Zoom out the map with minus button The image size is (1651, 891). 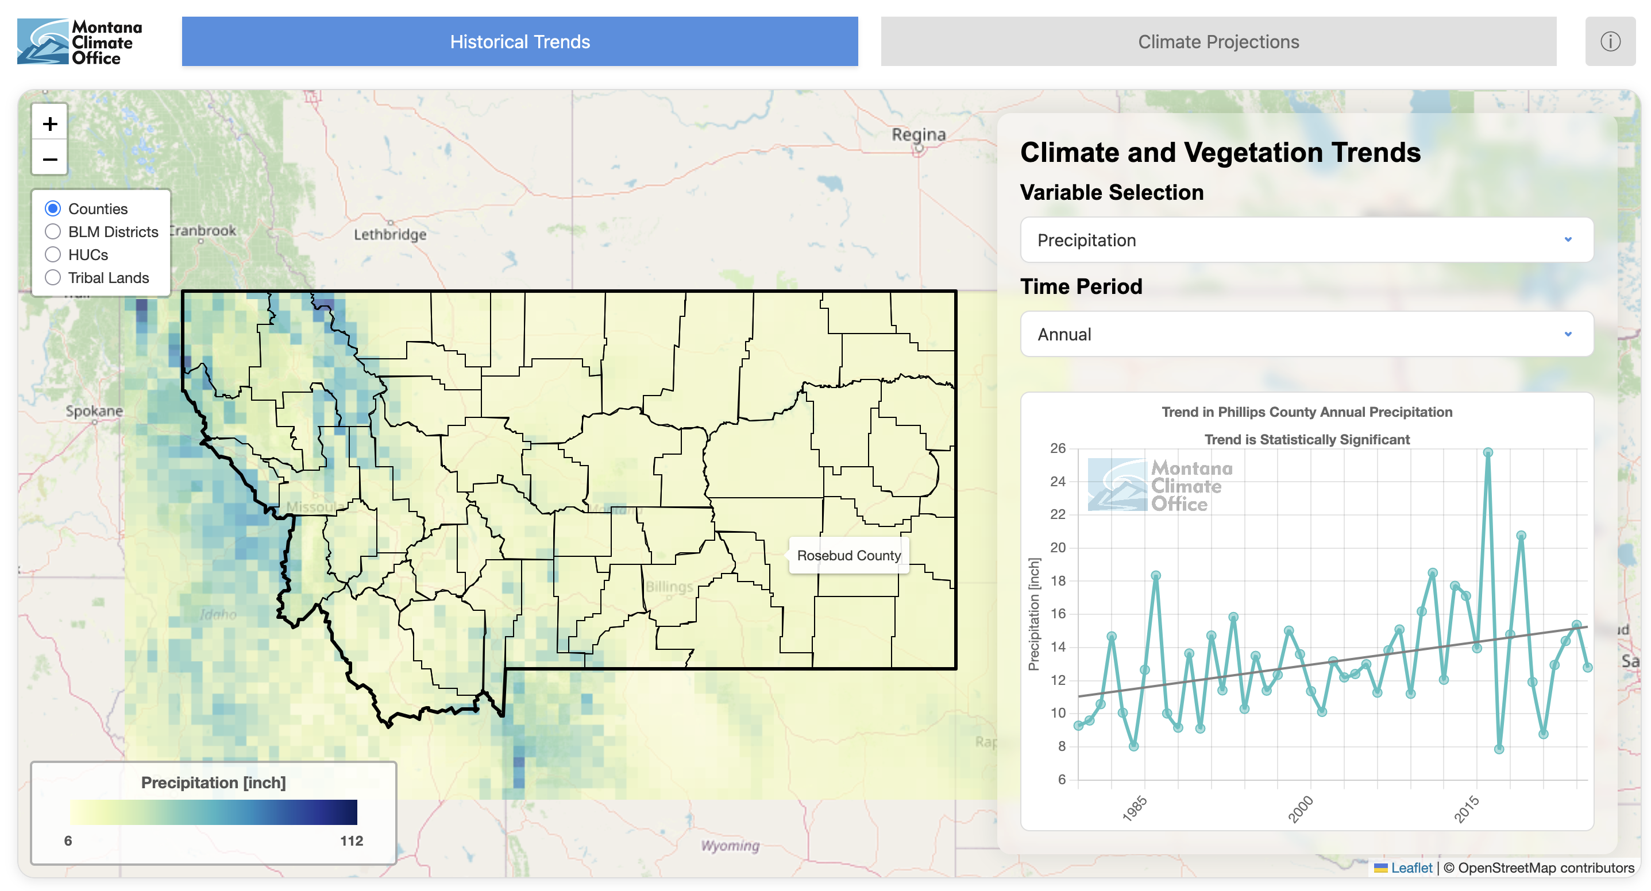(x=50, y=158)
